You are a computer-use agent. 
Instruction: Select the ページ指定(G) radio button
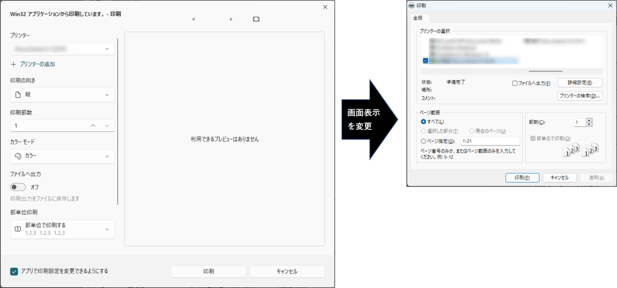[423, 141]
